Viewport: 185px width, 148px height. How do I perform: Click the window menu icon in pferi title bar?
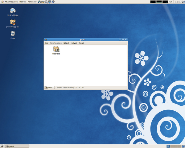click(46, 39)
